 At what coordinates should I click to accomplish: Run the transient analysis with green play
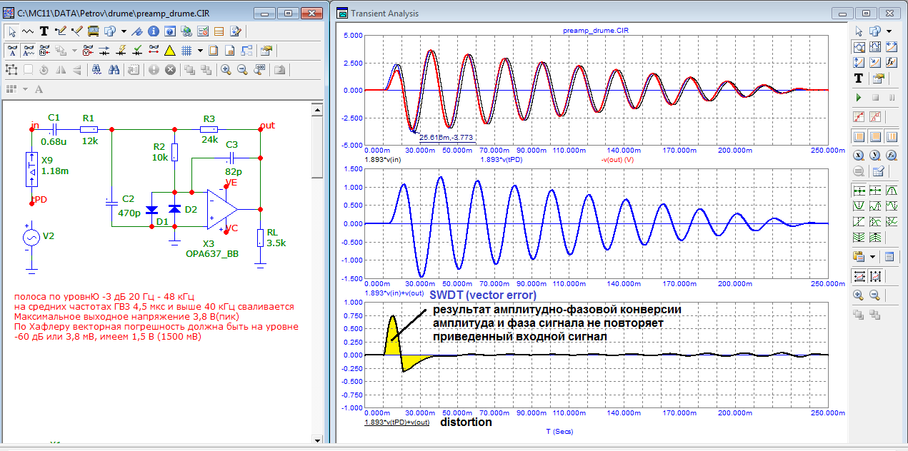pyautogui.click(x=859, y=97)
